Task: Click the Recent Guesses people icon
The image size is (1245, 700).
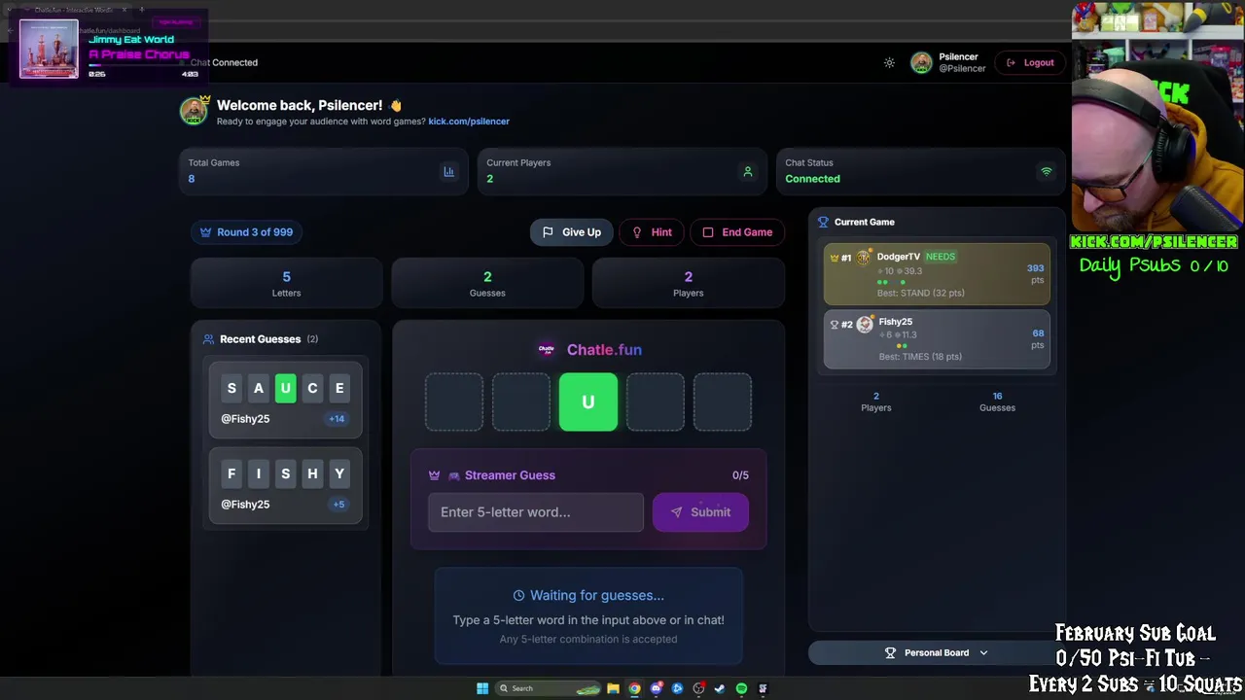Action: [208, 339]
